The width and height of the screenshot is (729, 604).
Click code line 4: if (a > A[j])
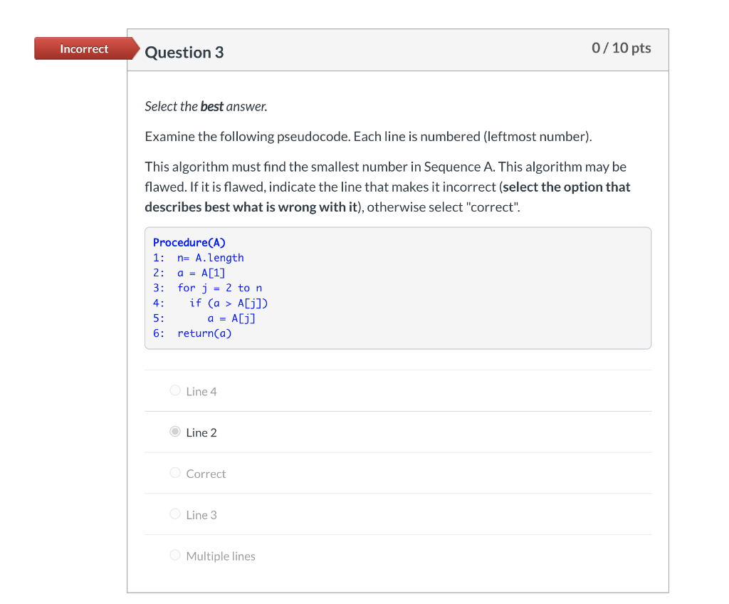click(x=211, y=303)
